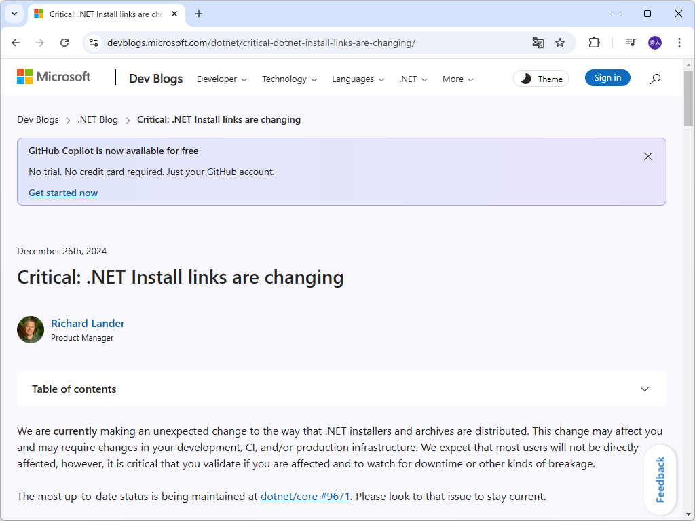
Task: Open the Extensions puzzle icon
Action: tap(594, 43)
